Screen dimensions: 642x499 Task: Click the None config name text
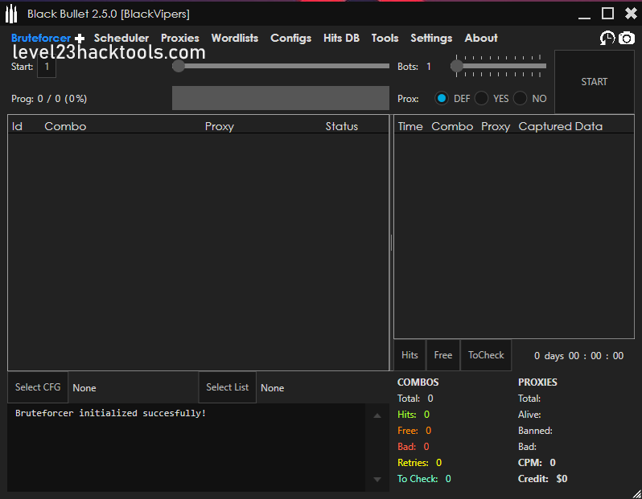84,388
